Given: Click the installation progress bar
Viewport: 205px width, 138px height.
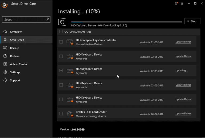Looking at the screenshot, I should click(x=127, y=22).
